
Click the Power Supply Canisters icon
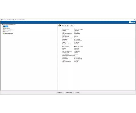tap(4, 30)
